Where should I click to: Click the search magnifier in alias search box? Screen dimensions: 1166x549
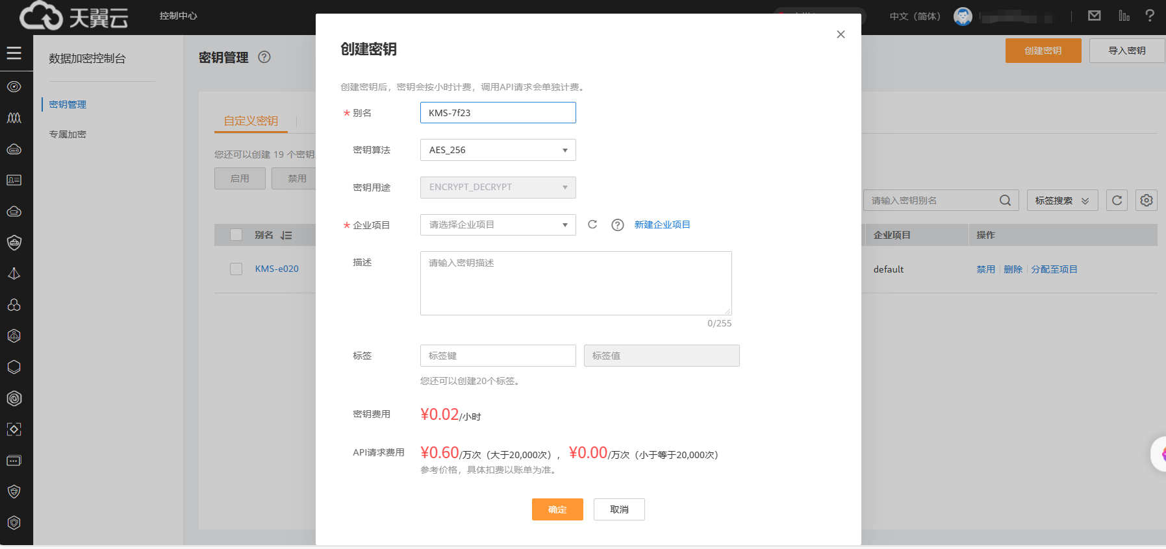tap(1005, 201)
